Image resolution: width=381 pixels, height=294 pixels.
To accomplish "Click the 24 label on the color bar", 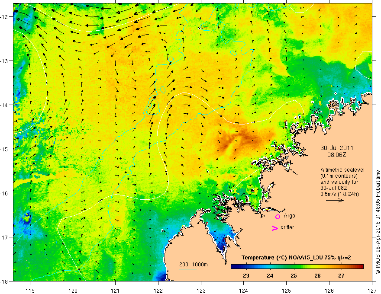I will click(270, 275).
